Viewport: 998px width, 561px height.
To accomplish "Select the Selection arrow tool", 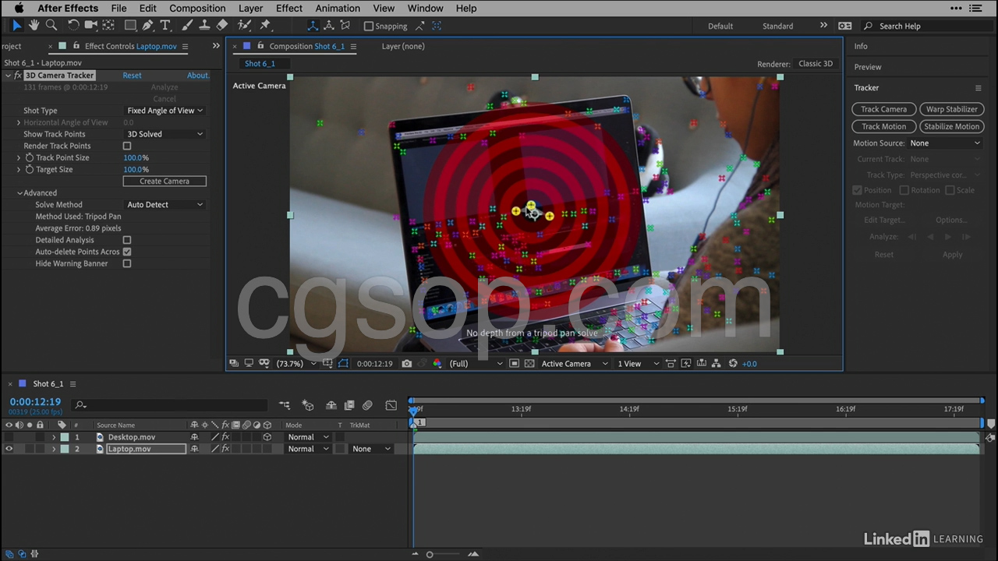I will tap(17, 26).
